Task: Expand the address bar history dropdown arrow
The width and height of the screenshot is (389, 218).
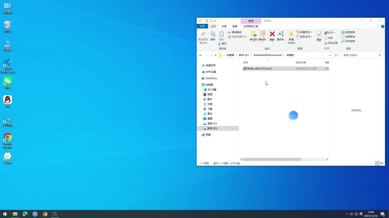Action: [x=330, y=55]
